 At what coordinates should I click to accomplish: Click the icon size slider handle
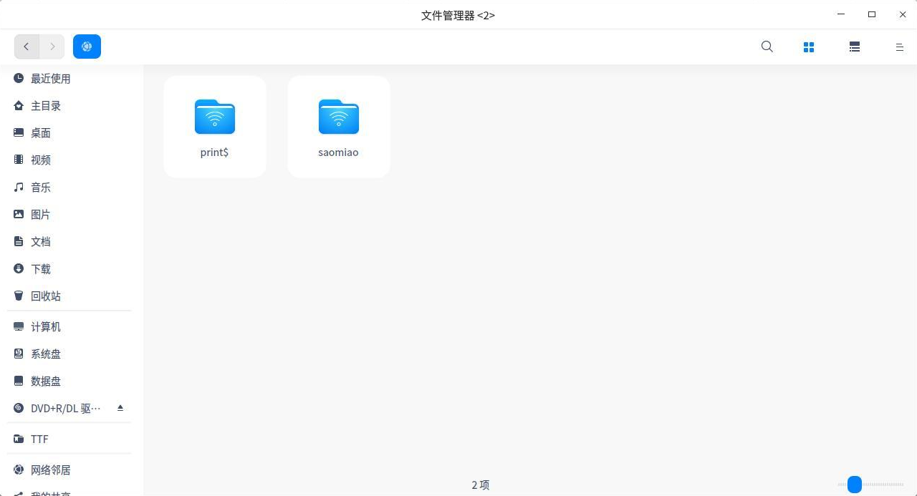[x=855, y=485]
